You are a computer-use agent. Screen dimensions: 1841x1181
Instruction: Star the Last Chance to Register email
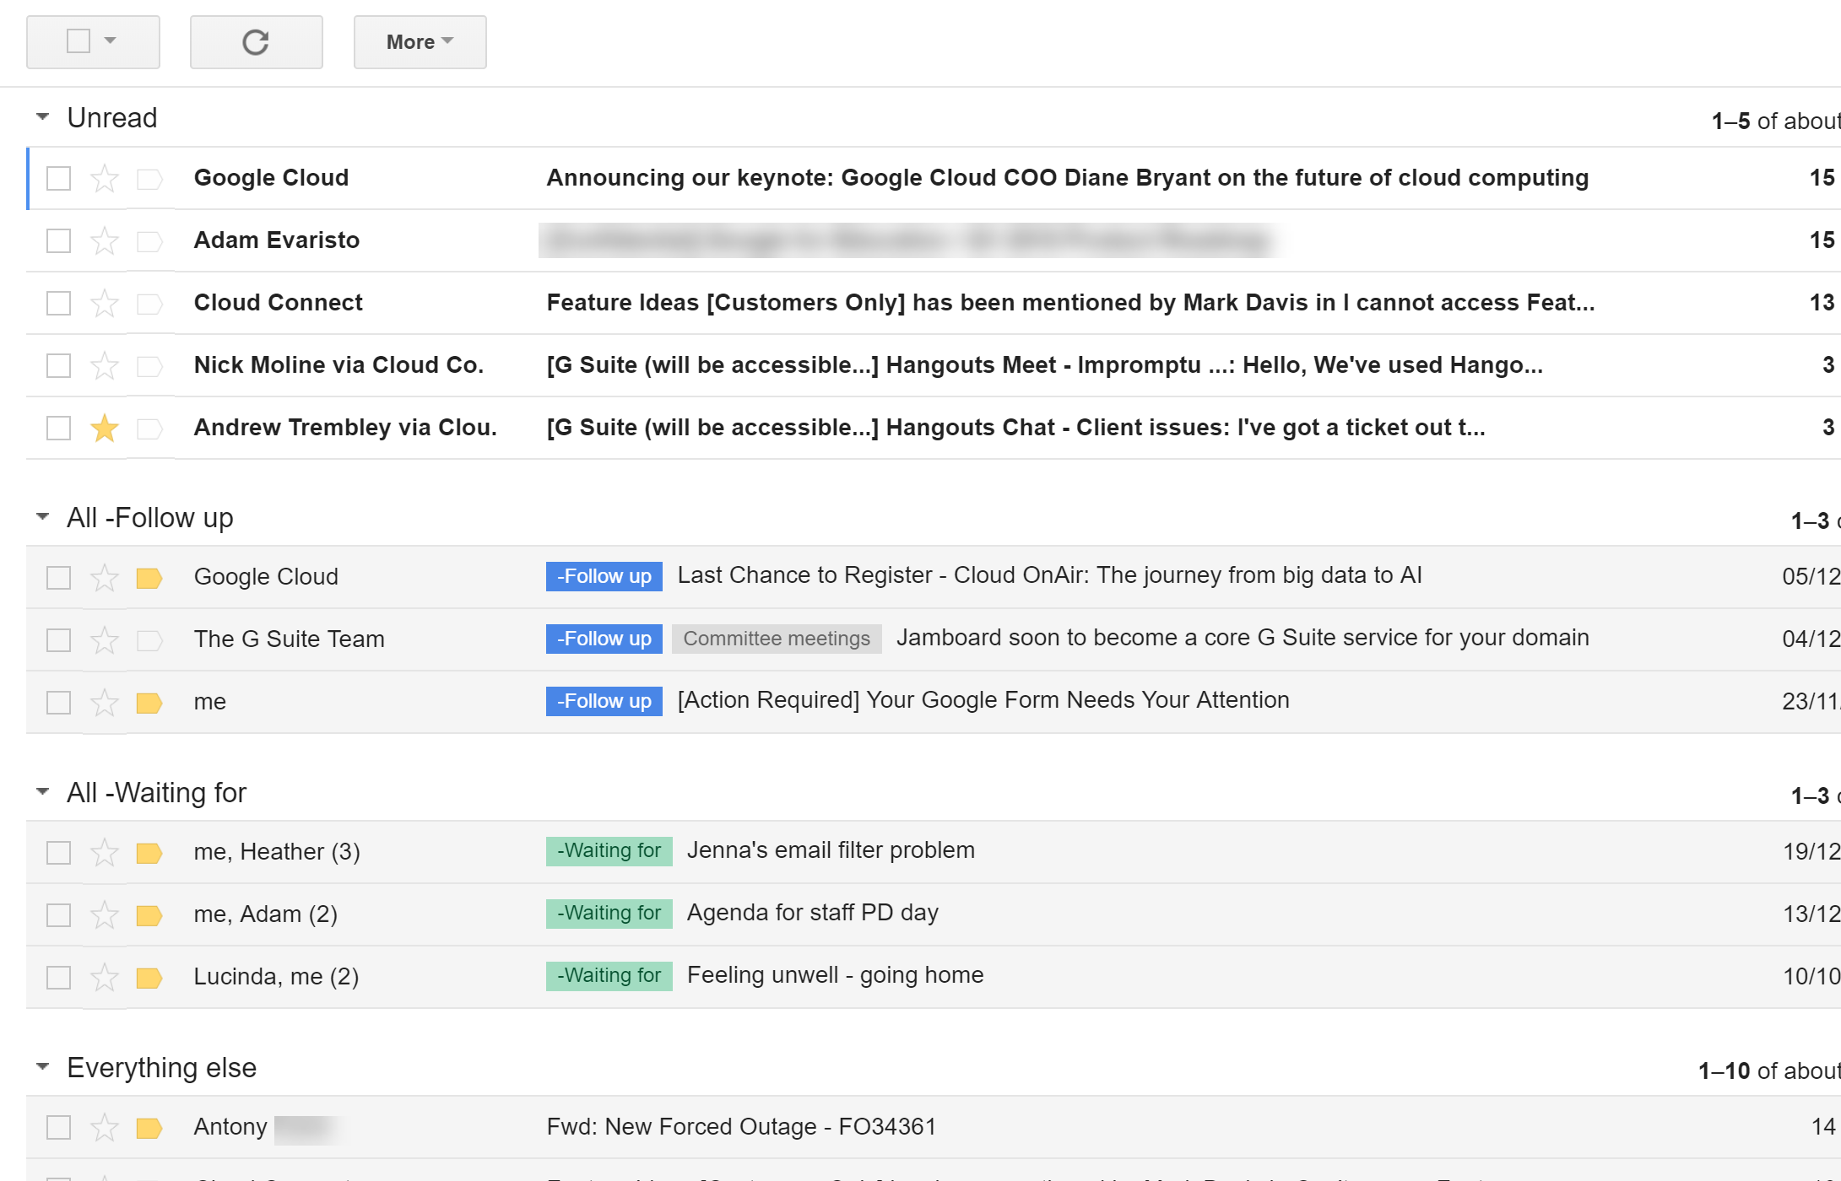tap(105, 578)
